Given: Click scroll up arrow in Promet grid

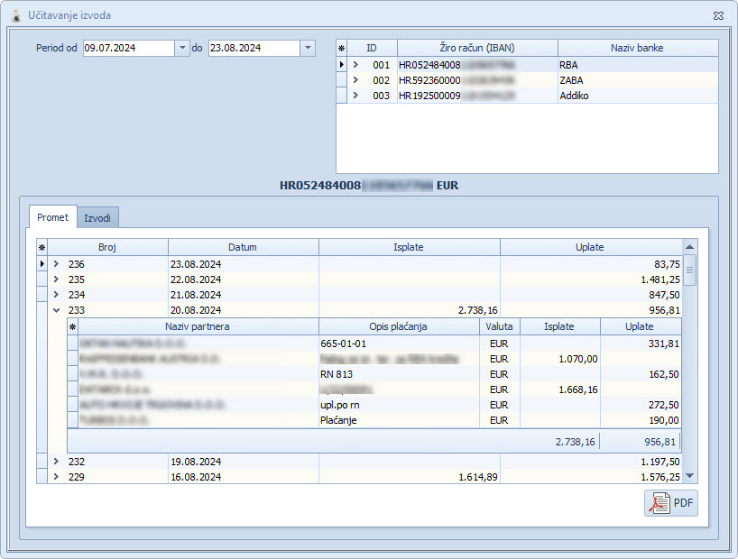Looking at the screenshot, I should [x=690, y=246].
